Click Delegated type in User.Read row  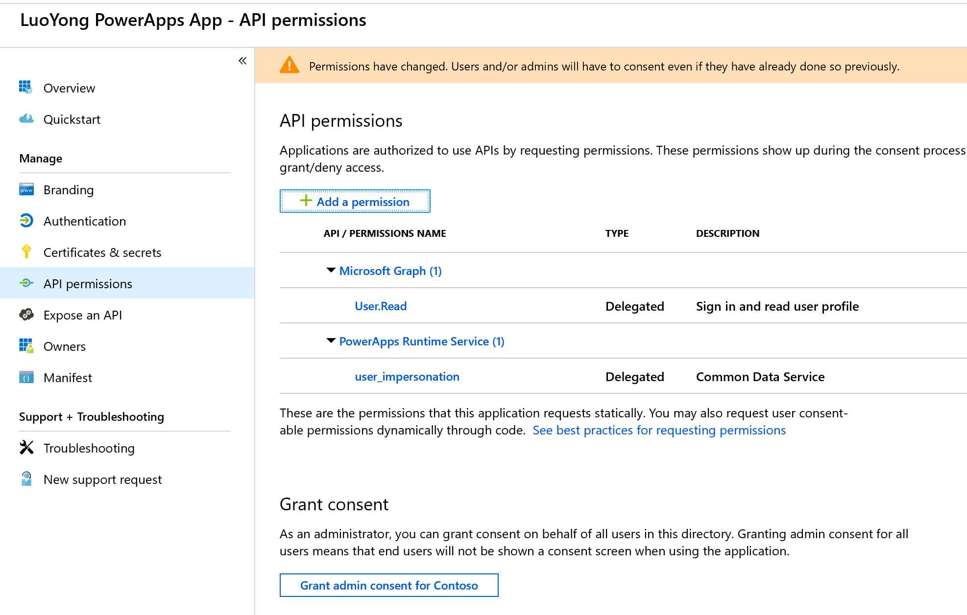(635, 306)
